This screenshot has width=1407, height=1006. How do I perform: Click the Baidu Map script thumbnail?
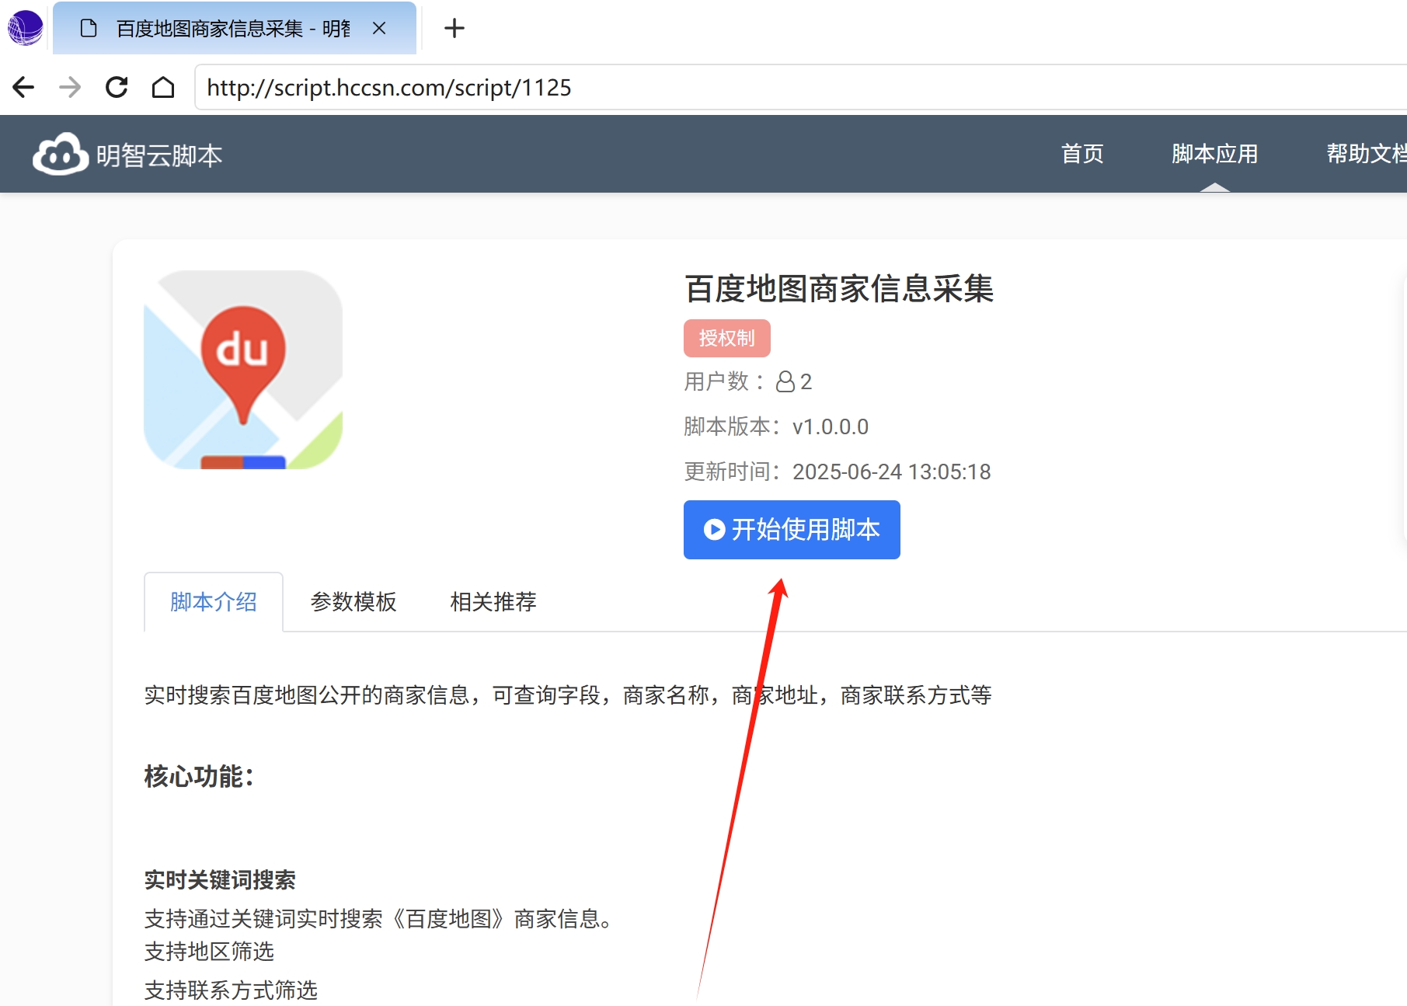243,370
